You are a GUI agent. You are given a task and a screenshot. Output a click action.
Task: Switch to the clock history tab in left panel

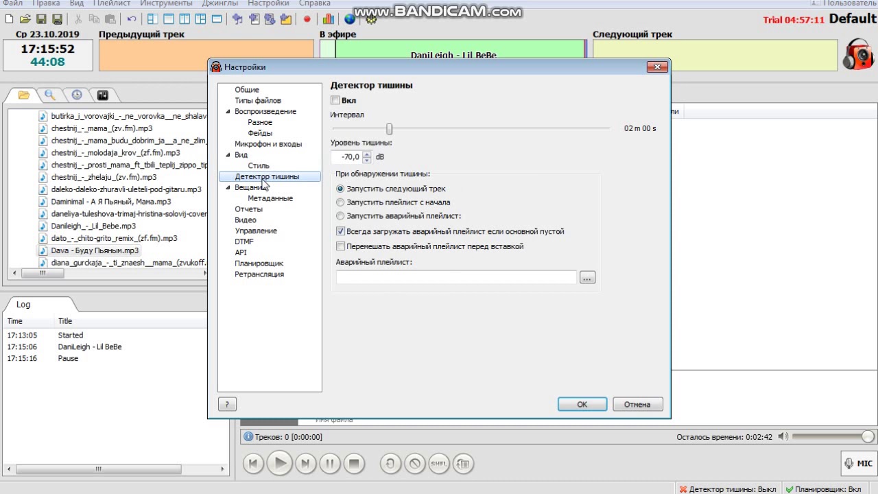click(76, 95)
